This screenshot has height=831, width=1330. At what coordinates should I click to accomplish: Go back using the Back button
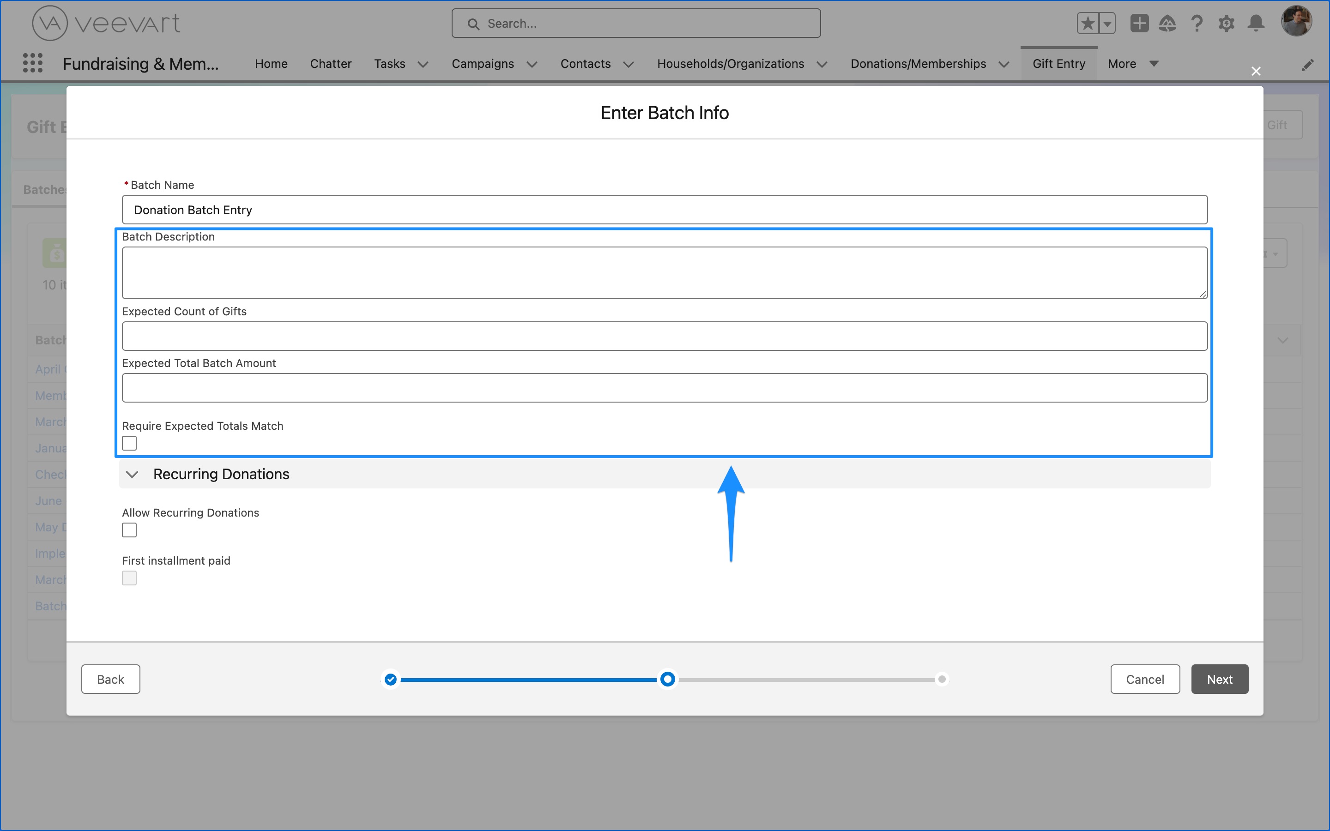110,679
